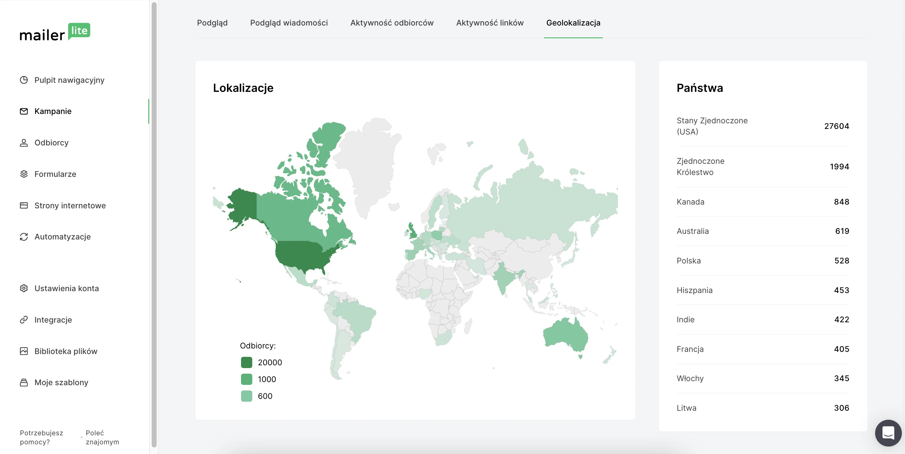The image size is (905, 454).
Task: Click the 20000 dark green legend swatch
Action: tap(246, 362)
